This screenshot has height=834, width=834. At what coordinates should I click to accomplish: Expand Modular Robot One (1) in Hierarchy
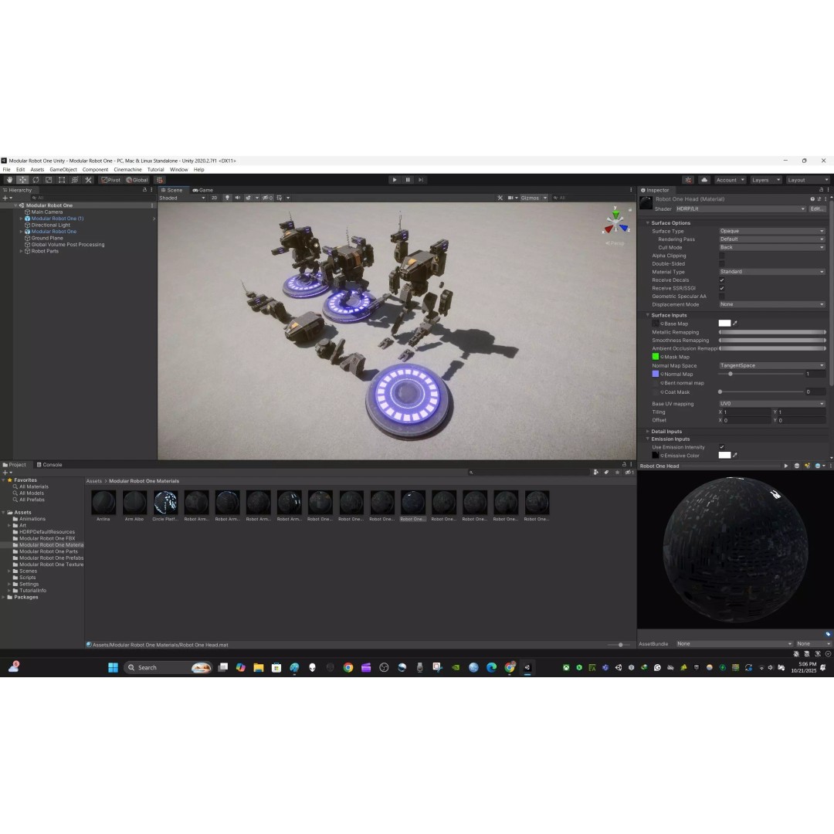click(x=22, y=219)
